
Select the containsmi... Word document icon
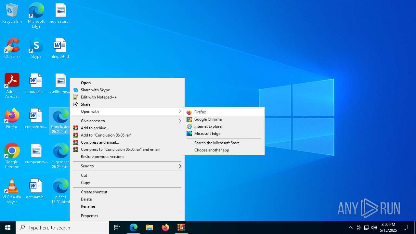pos(36,119)
